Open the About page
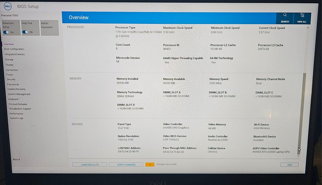 pyautogui.click(x=16, y=159)
